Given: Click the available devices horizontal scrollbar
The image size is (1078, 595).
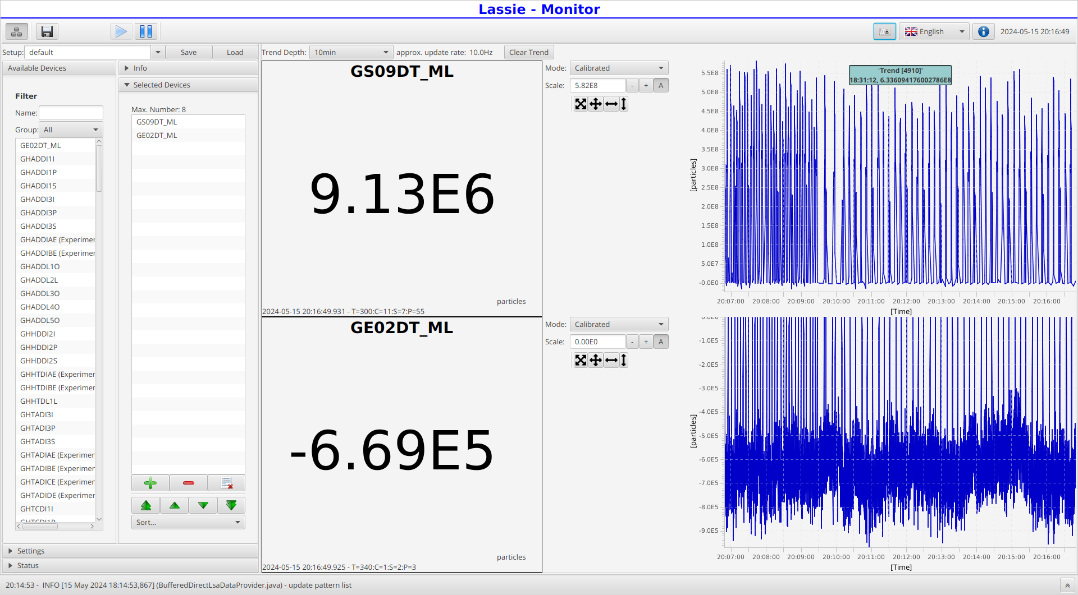Looking at the screenshot, I should coord(56,526).
